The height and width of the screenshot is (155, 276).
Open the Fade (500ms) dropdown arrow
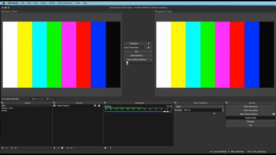[151, 56]
